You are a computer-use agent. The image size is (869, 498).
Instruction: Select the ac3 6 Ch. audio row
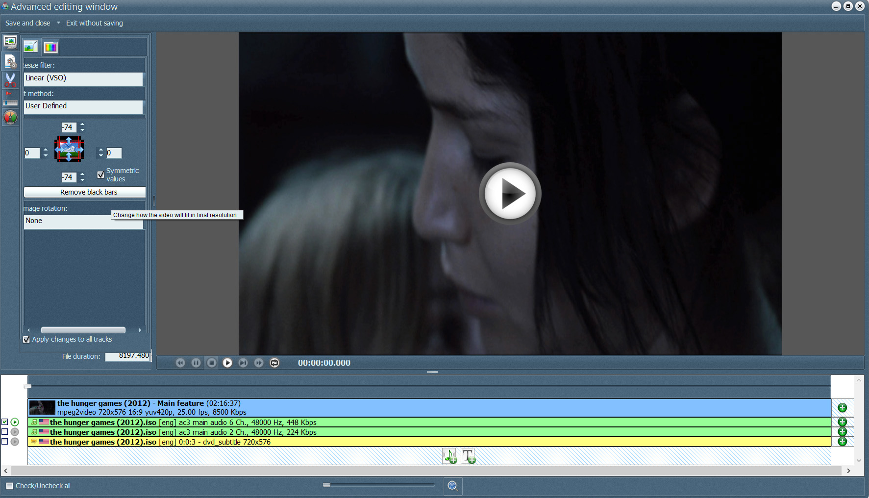click(x=429, y=422)
